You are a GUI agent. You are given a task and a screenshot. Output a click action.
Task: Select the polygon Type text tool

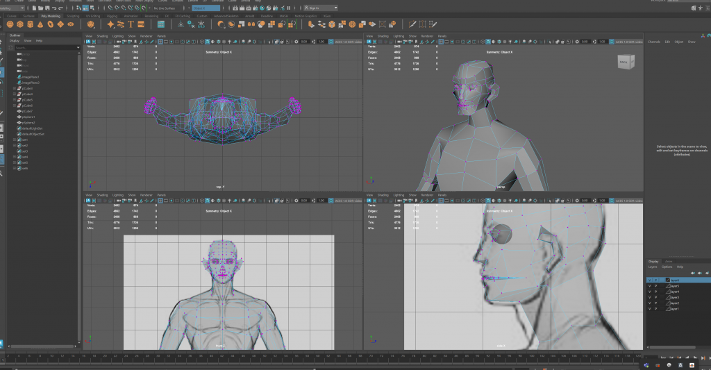click(130, 24)
